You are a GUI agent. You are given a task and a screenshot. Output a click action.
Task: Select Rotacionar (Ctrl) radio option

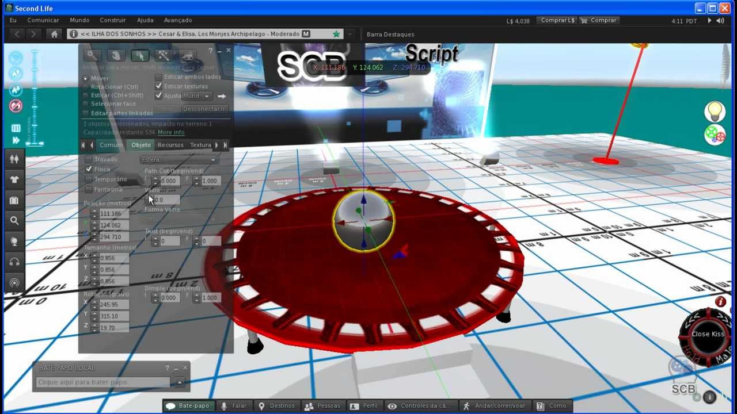coord(86,87)
